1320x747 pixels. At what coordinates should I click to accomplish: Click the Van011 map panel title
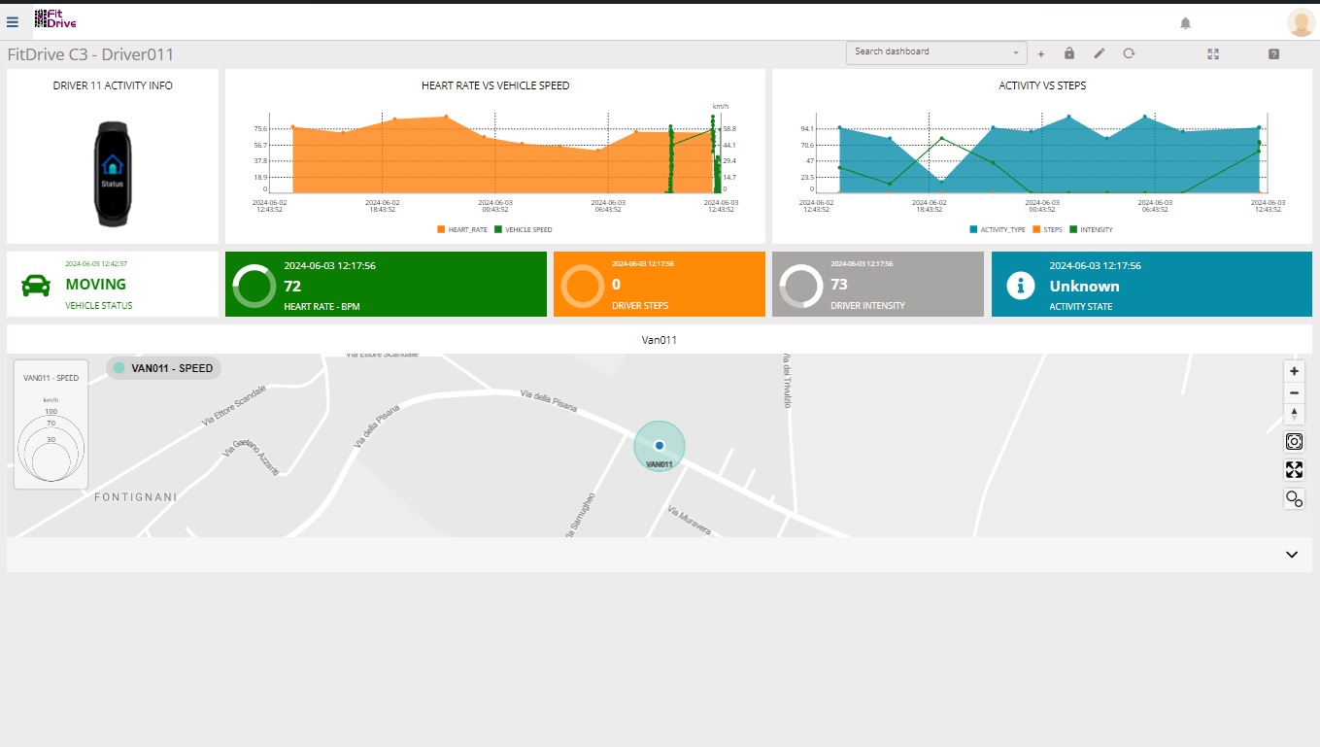660,340
